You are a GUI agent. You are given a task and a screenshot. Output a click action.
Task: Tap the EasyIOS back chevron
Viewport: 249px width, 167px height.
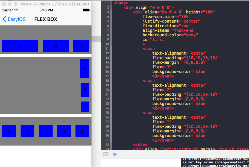coord(4,19)
